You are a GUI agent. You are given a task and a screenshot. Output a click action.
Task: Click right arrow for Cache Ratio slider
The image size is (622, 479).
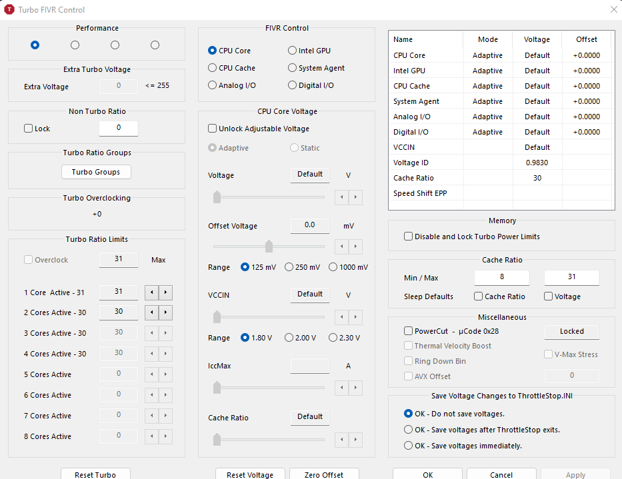point(357,440)
